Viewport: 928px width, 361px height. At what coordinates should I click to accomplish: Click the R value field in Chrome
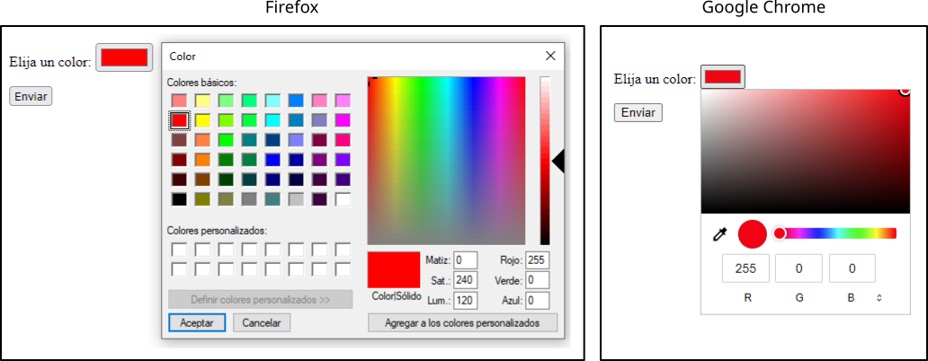(745, 269)
